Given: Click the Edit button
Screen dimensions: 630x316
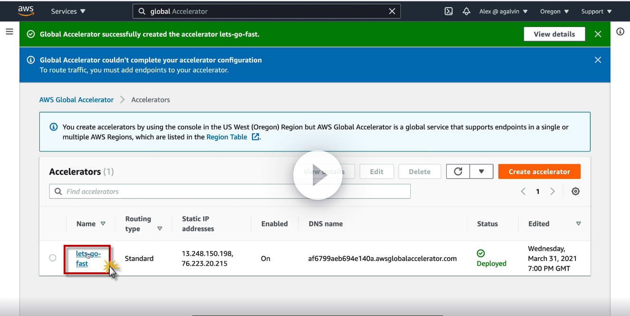Looking at the screenshot, I should pyautogui.click(x=376, y=172).
